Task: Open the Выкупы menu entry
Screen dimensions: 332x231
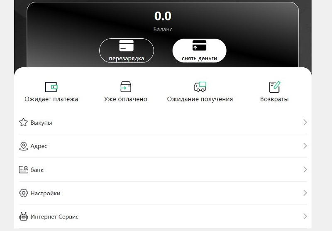Action: click(x=163, y=123)
